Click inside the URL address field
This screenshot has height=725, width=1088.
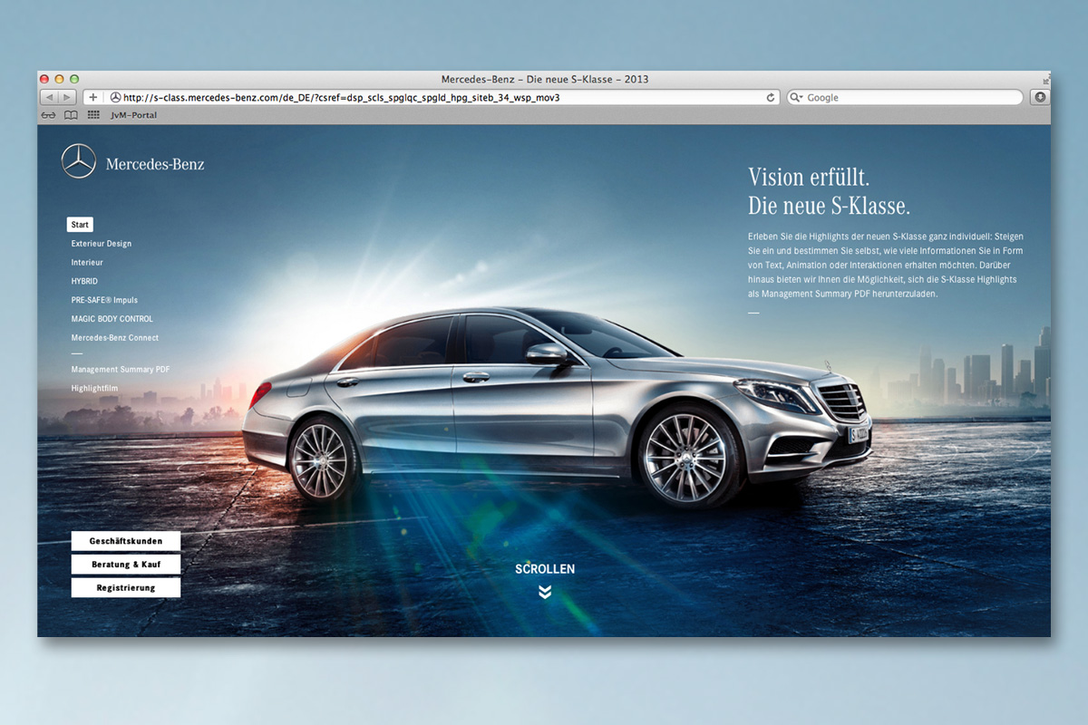[435, 97]
